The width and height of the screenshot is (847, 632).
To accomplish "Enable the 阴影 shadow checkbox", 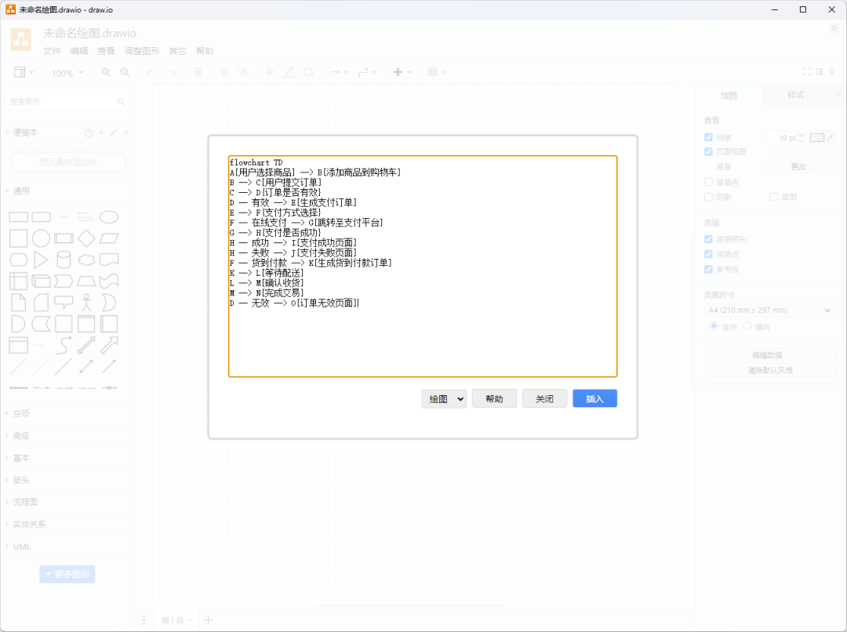I will pos(708,197).
